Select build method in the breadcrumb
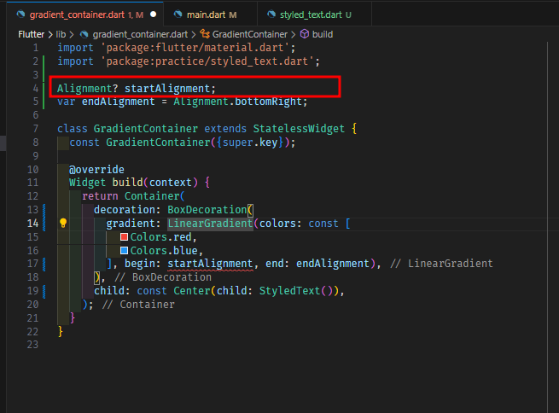Viewport: 559px width, 413px height. pyautogui.click(x=323, y=34)
